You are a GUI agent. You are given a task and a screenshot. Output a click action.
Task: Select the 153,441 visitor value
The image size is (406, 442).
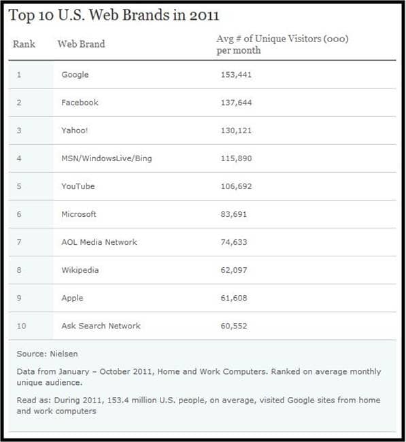[x=236, y=75]
